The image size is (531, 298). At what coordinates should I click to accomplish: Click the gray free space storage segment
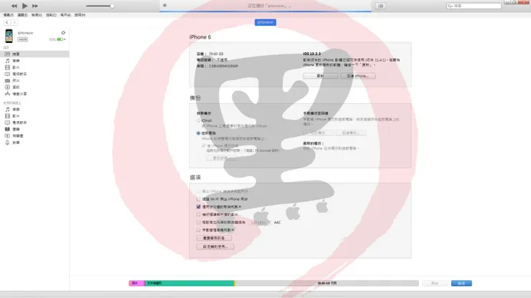tap(327, 283)
